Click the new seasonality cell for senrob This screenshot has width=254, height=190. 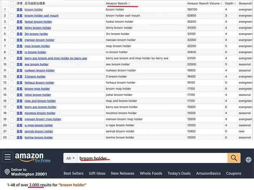click(241, 131)
